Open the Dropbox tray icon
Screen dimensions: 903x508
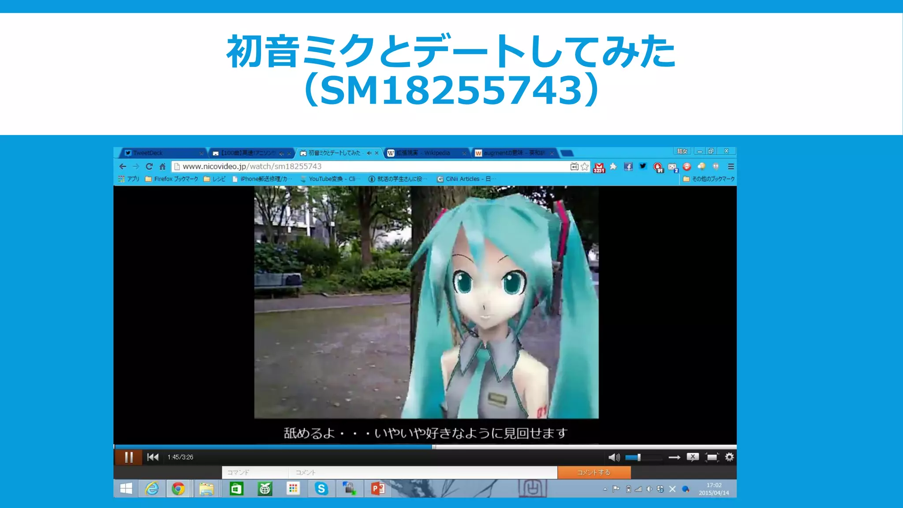660,489
